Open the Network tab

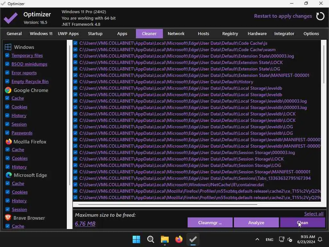[x=176, y=33]
